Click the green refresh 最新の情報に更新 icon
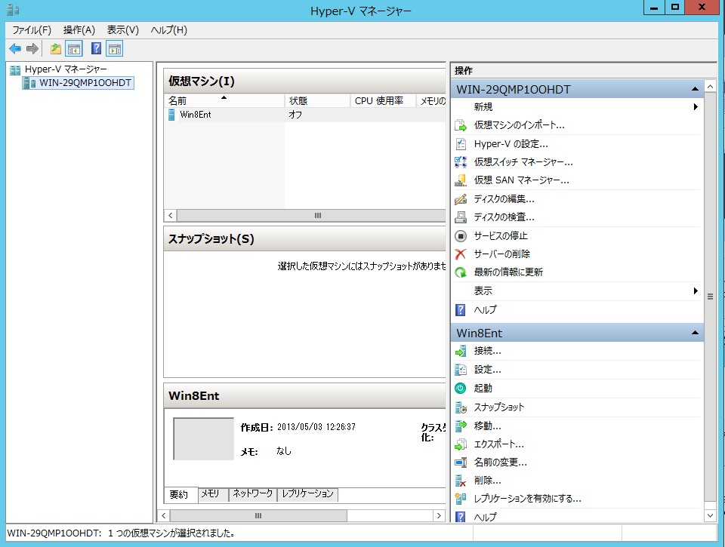The height and width of the screenshot is (547, 725). pyautogui.click(x=461, y=272)
